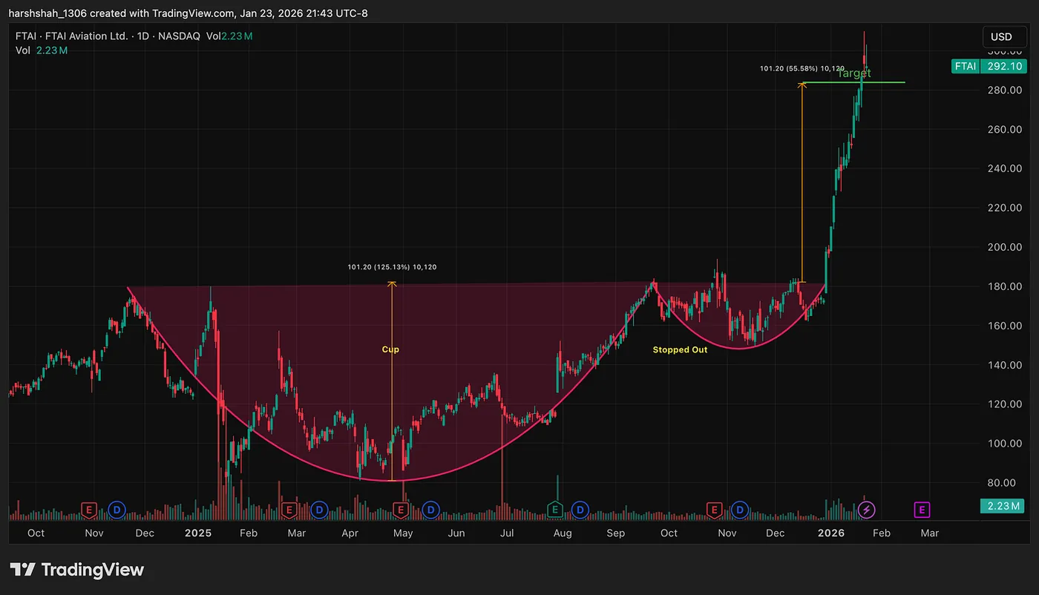Click the November 2024 dividend D marker

(117, 510)
